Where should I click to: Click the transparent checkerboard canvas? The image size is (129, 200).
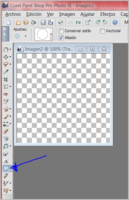(x=63, y=98)
